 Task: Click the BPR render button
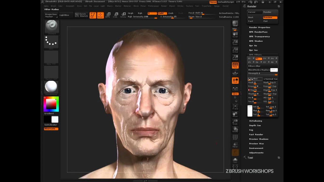(235, 24)
